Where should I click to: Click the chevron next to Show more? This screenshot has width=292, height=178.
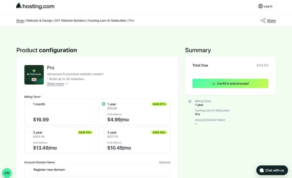point(67,84)
